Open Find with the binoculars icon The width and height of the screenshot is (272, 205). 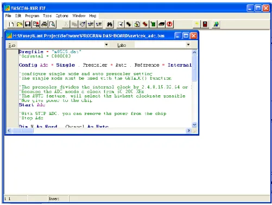click(x=110, y=24)
